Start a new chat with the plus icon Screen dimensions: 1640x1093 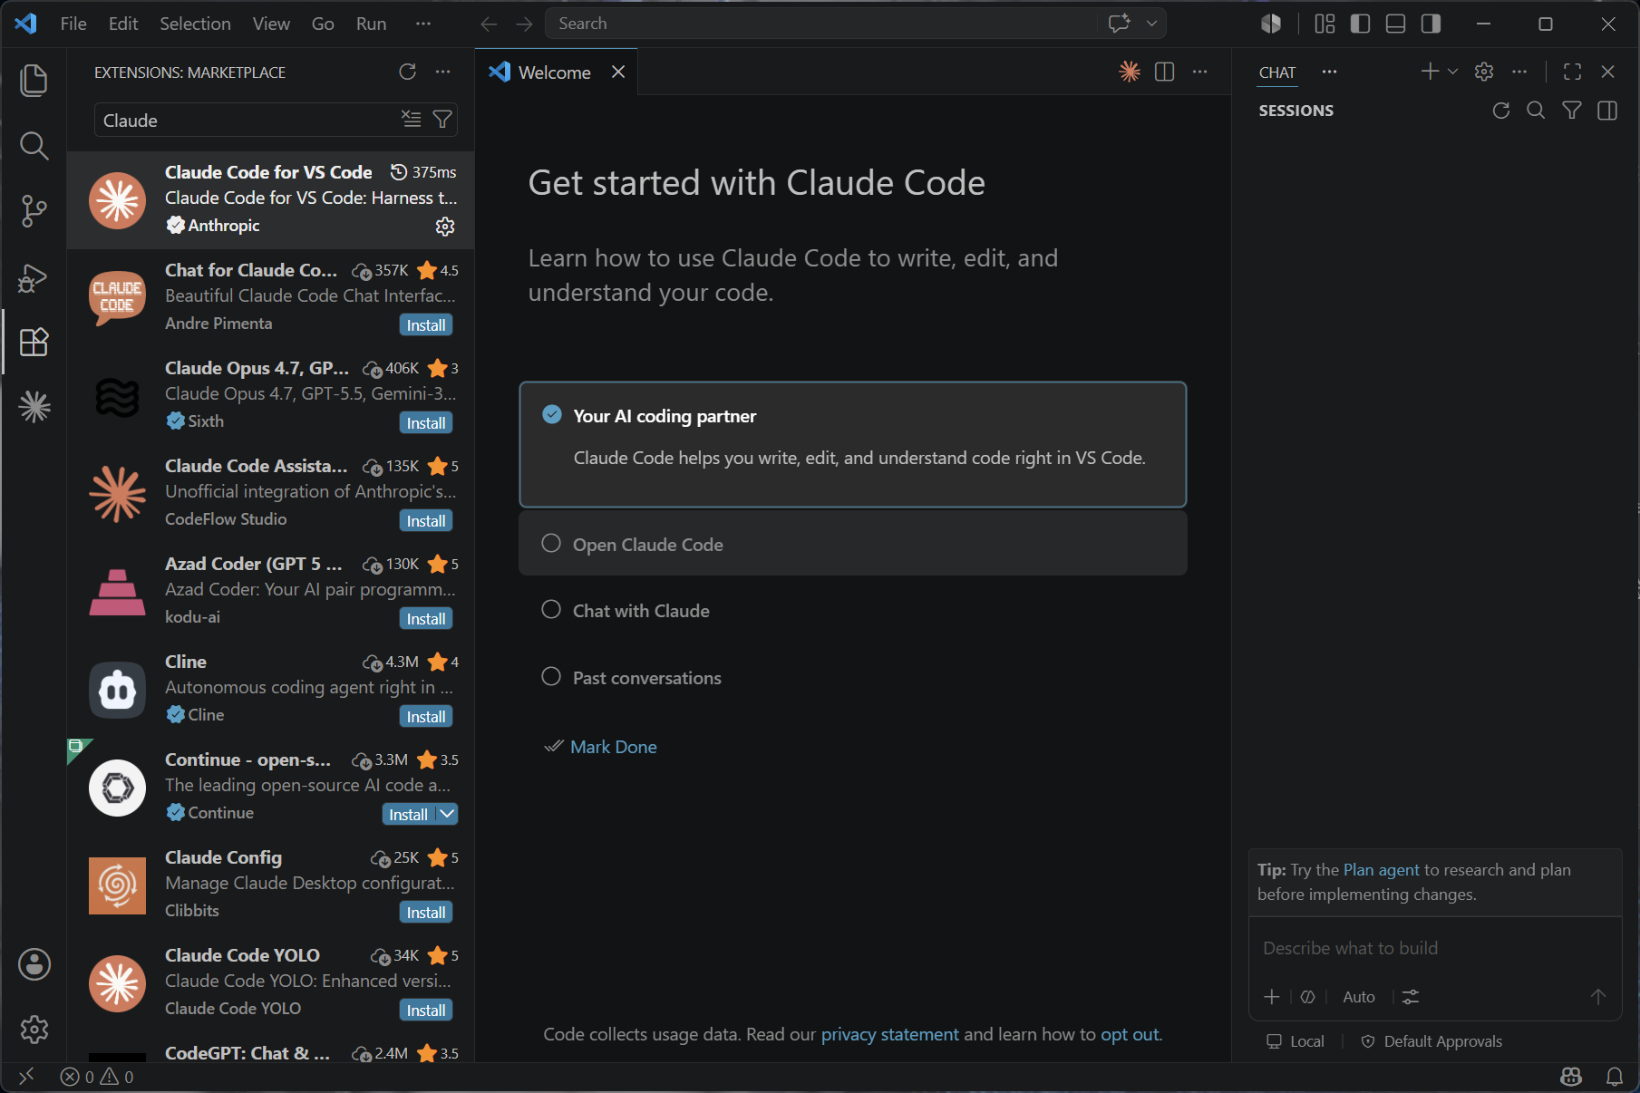click(x=1430, y=72)
